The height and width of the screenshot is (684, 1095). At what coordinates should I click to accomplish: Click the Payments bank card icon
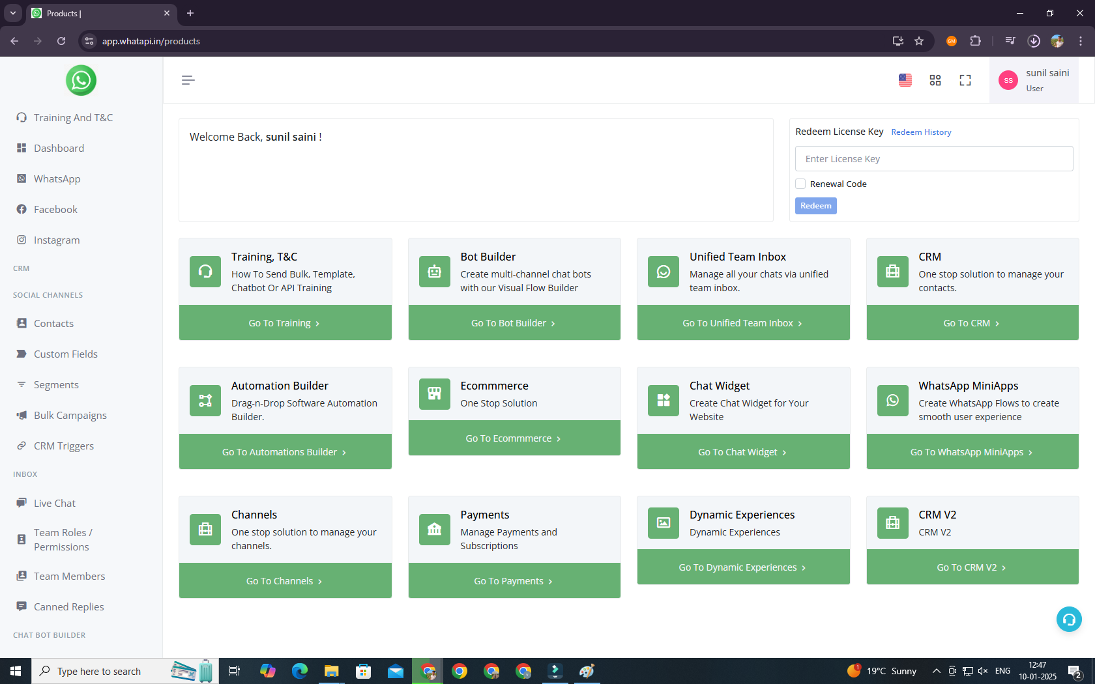tap(435, 530)
